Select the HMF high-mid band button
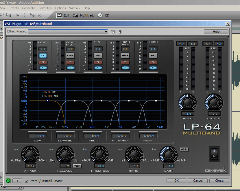The width and height of the screenshot is (240, 191). (x=125, y=55)
